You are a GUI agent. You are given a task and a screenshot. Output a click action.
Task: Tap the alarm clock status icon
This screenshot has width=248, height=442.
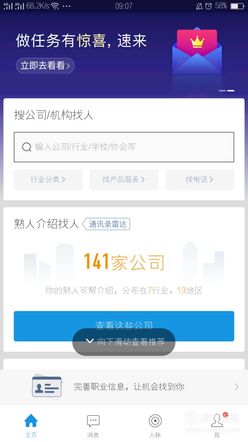click(208, 6)
